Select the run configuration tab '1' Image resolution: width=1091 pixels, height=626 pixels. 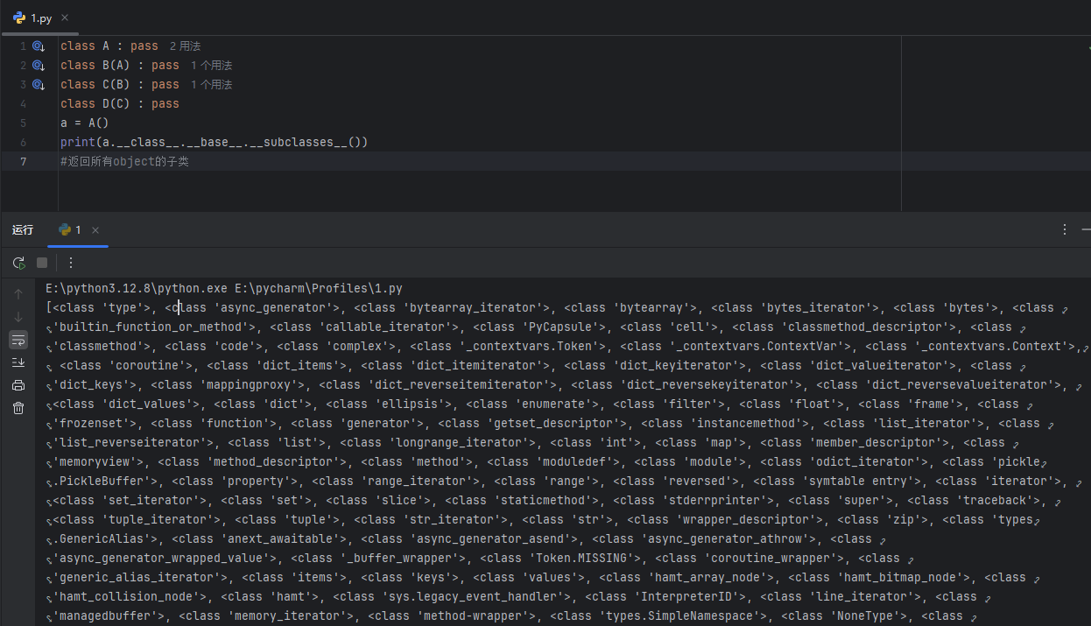point(70,230)
